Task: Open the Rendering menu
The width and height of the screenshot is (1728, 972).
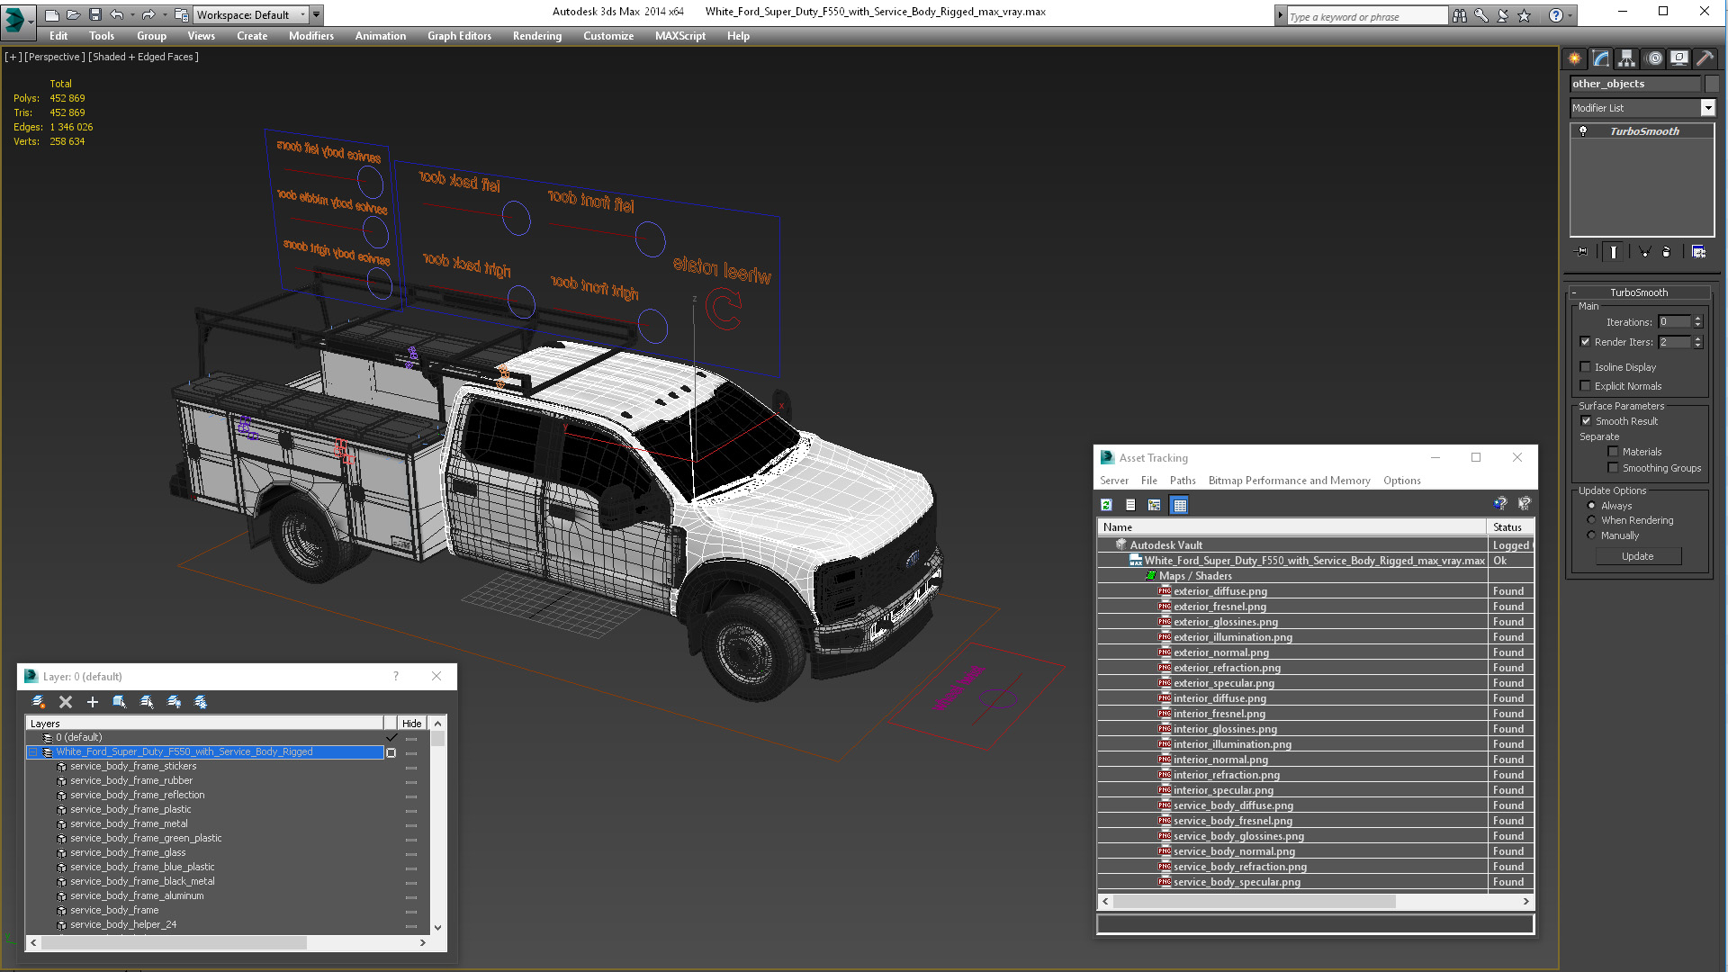Action: click(x=537, y=36)
